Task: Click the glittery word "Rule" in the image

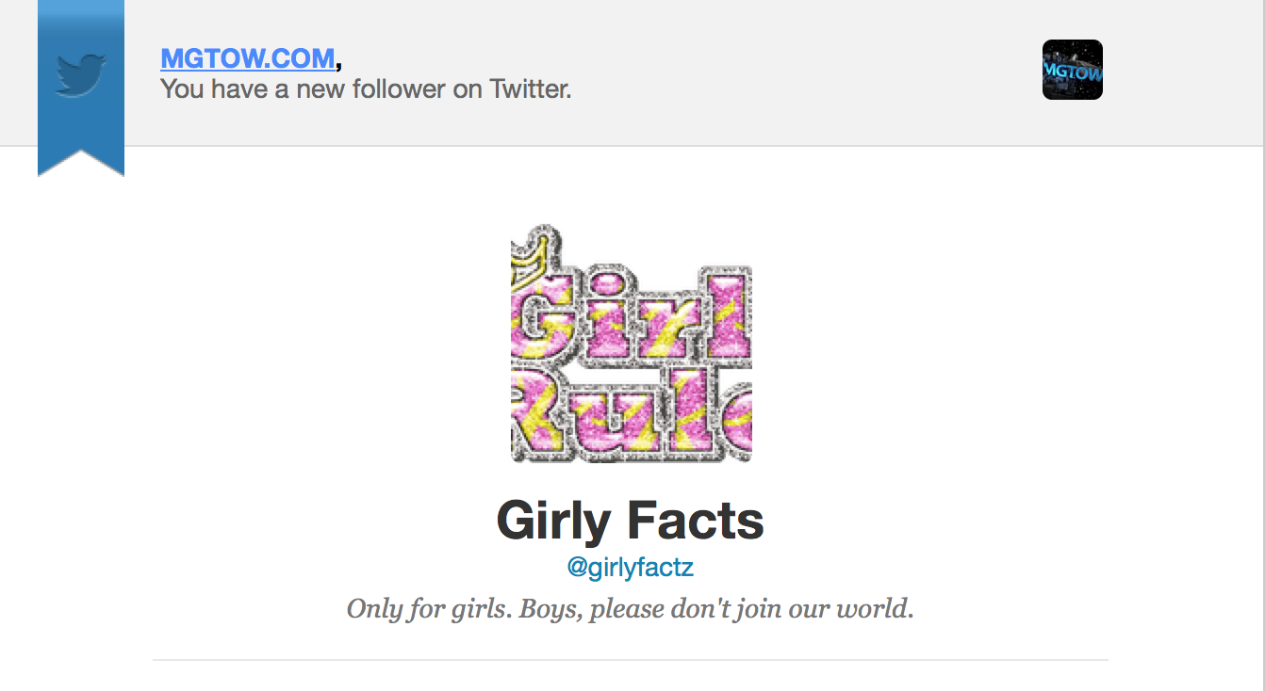Action: (633, 412)
